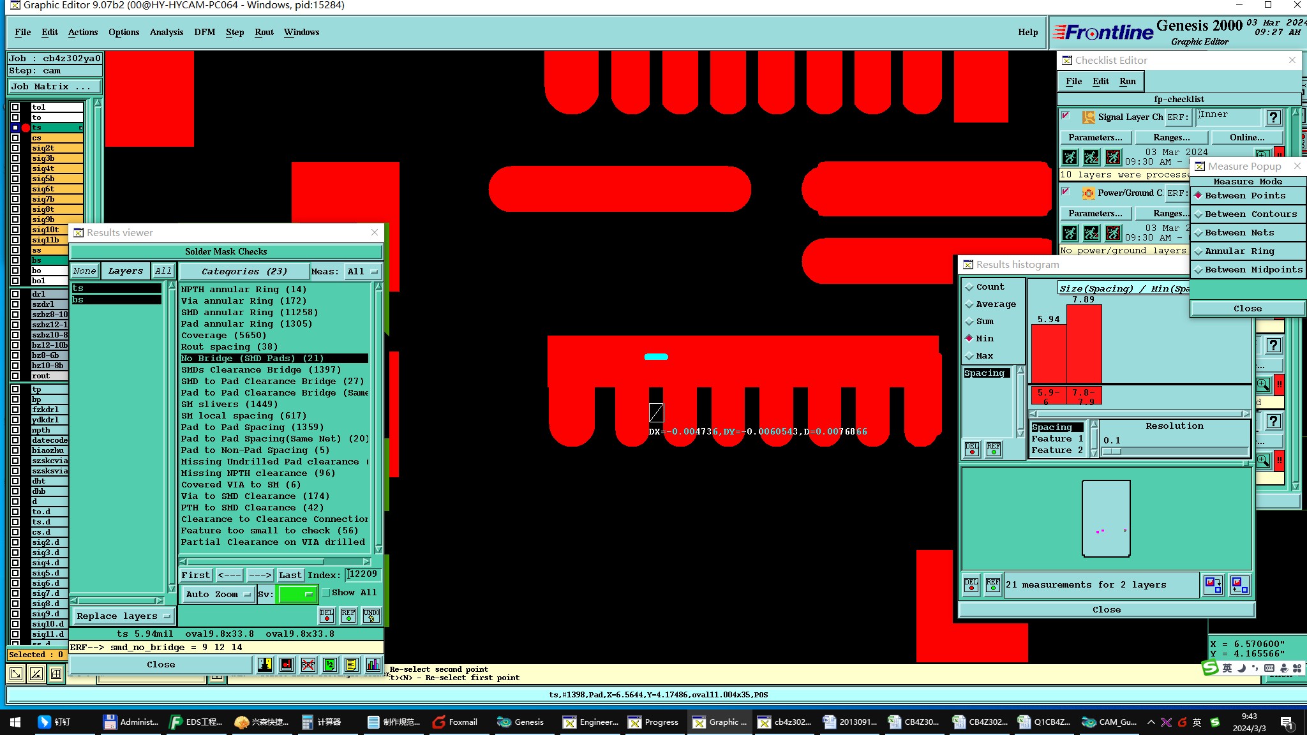The image size is (1307, 735).
Task: Open the histogram bar-chart icon in Results viewer
Action: pos(373,665)
